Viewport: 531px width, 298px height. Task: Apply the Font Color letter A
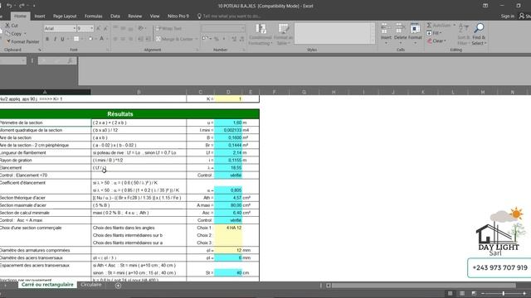pos(101,39)
